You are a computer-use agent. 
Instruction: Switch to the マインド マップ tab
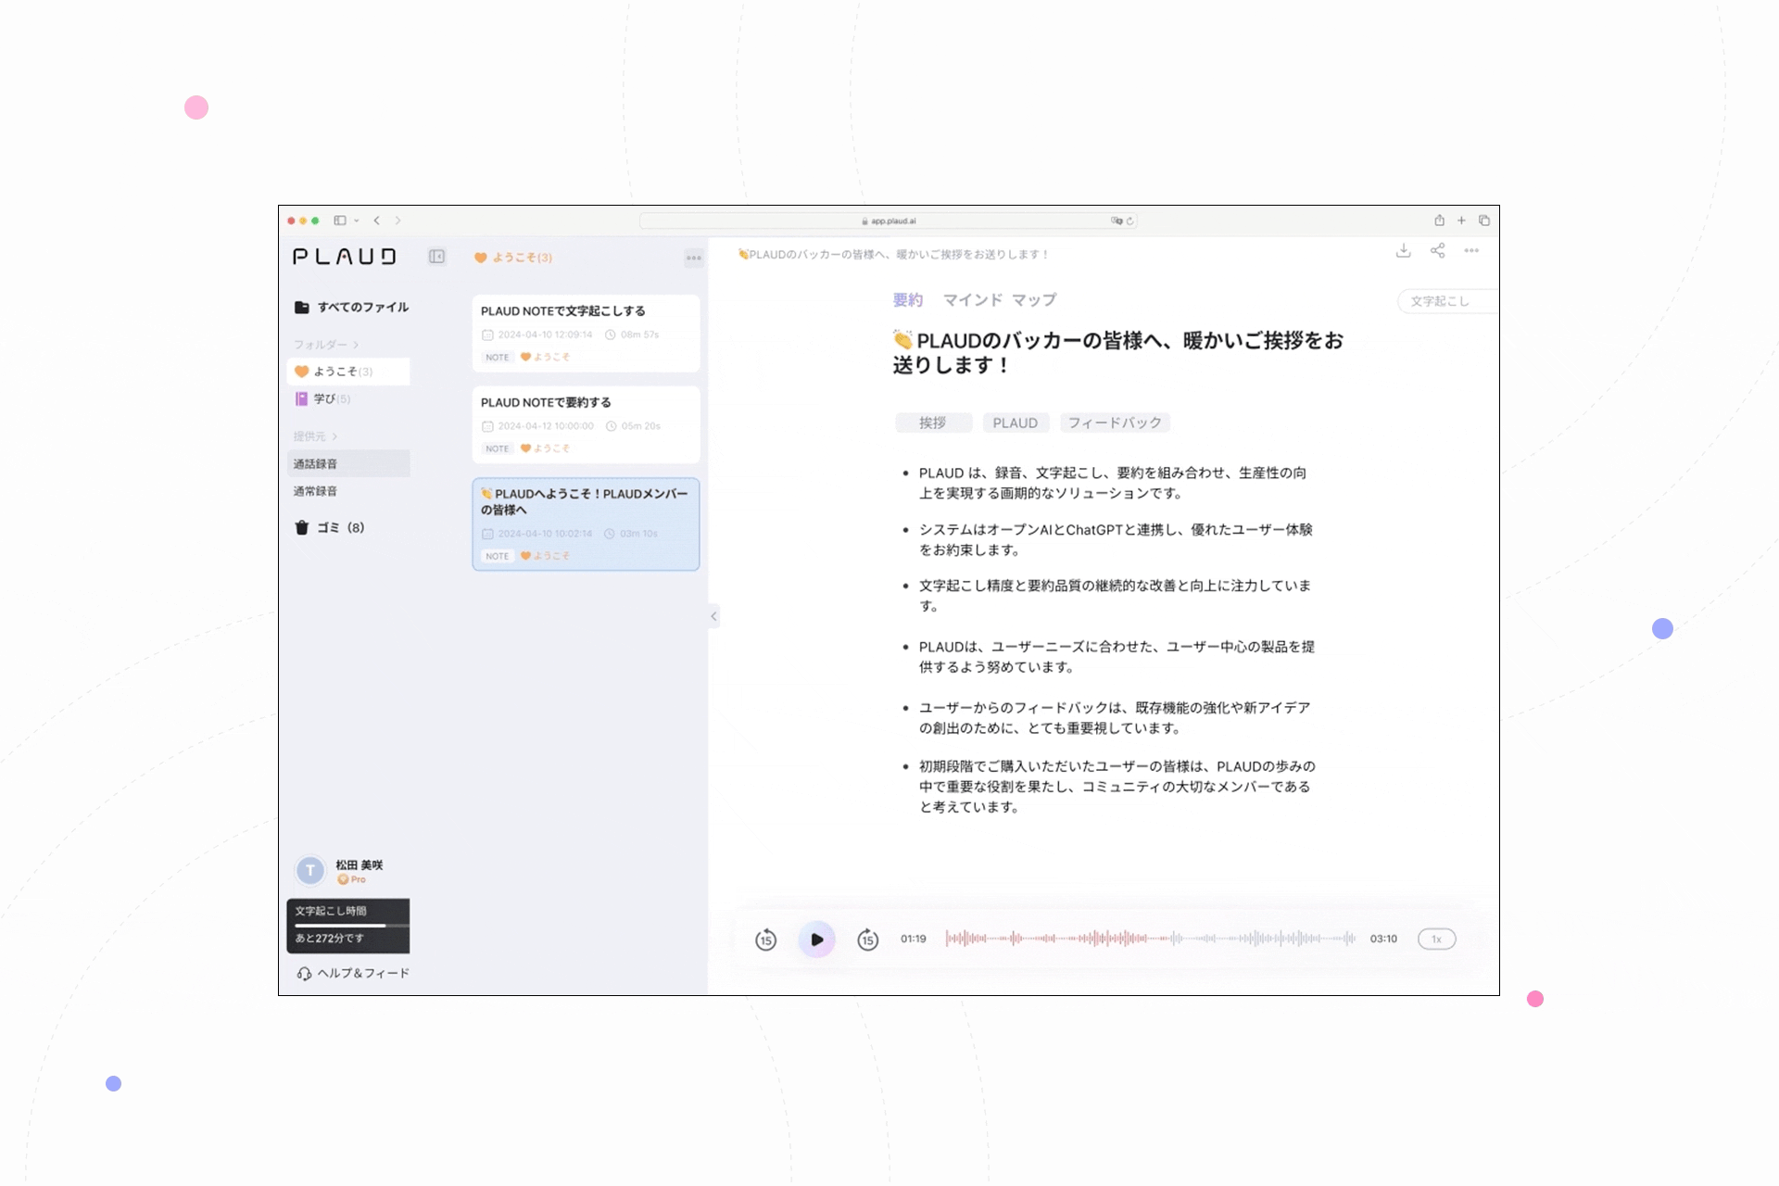[x=1000, y=300]
